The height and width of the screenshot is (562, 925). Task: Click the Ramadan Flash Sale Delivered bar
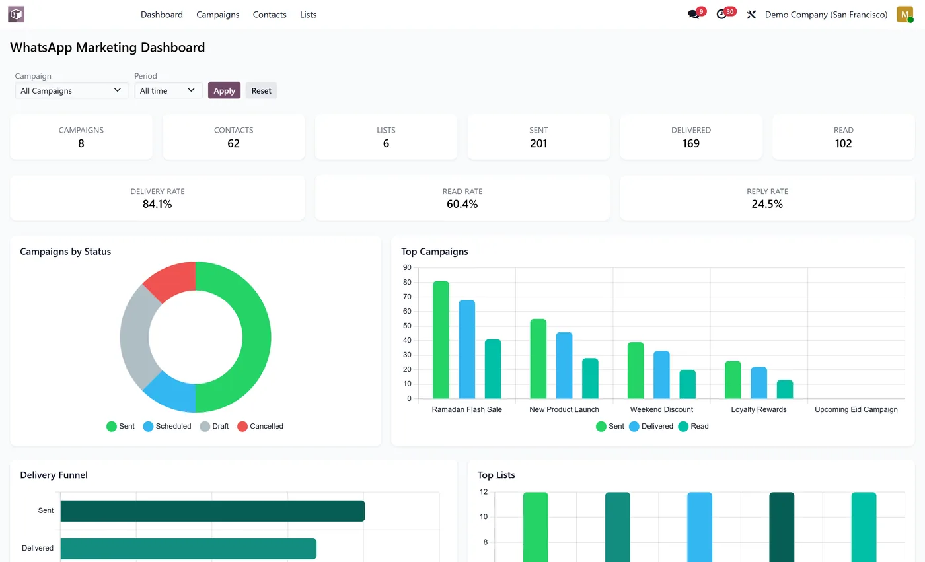(467, 349)
